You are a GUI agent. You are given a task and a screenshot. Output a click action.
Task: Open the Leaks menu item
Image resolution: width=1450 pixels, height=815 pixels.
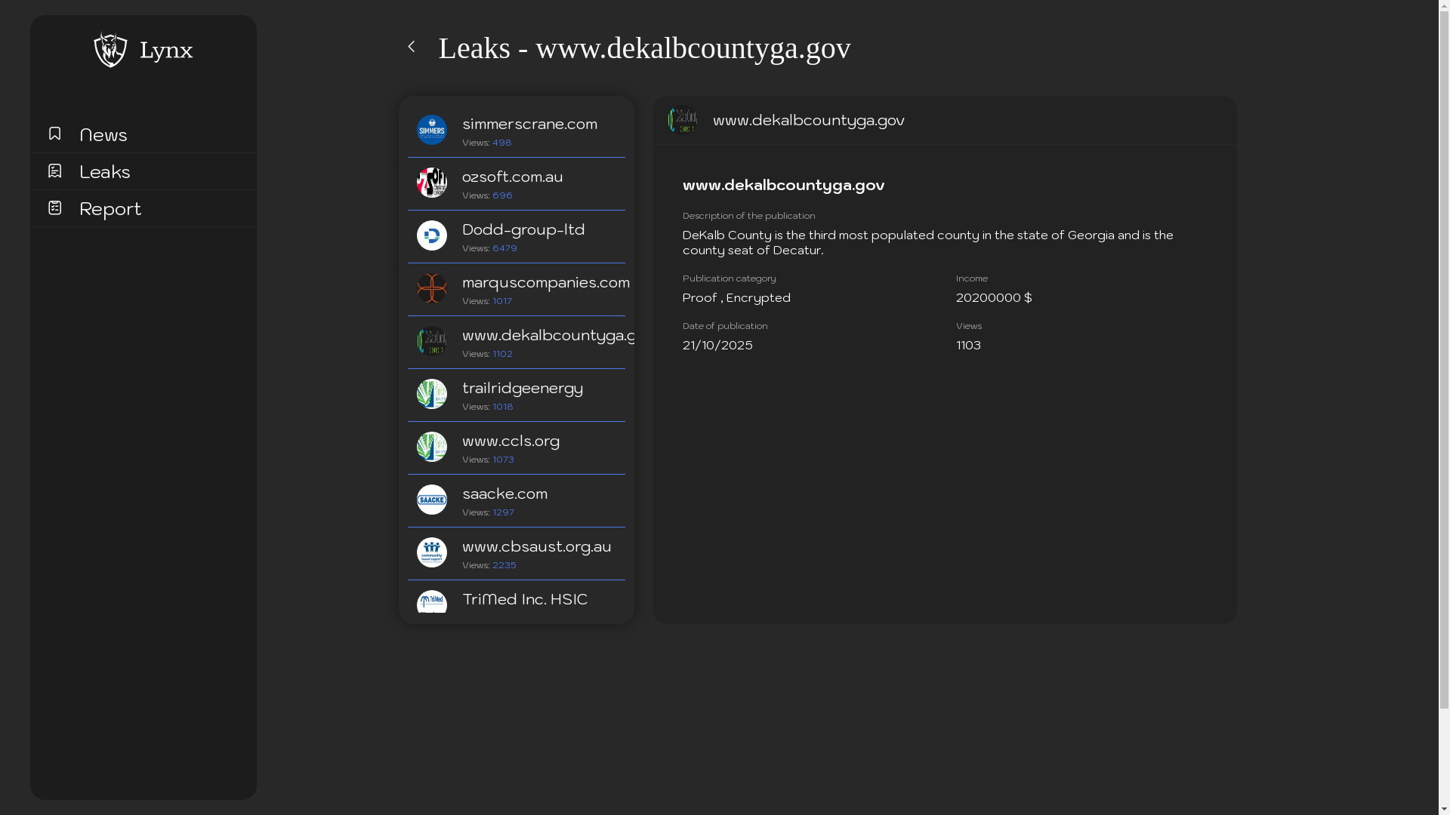[105, 172]
